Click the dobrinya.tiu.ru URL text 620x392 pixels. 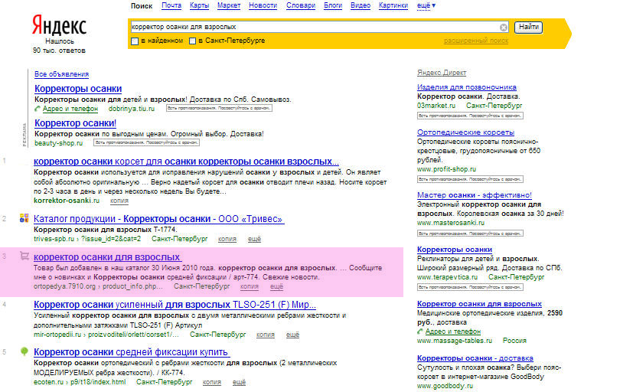pyautogui.click(x=132, y=109)
